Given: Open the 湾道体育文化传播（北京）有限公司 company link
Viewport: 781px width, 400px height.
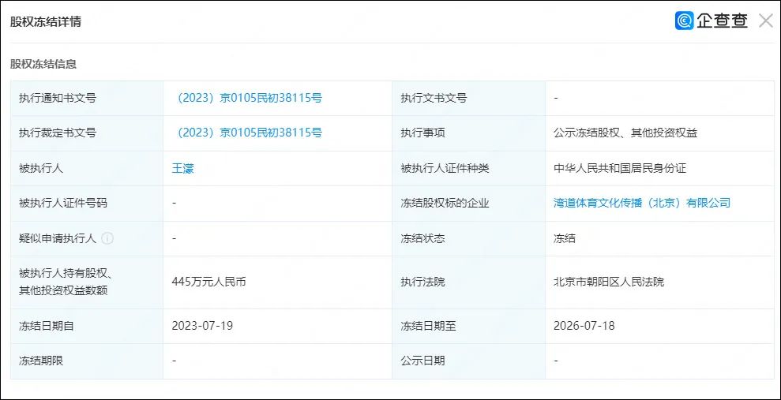Looking at the screenshot, I should 641,203.
